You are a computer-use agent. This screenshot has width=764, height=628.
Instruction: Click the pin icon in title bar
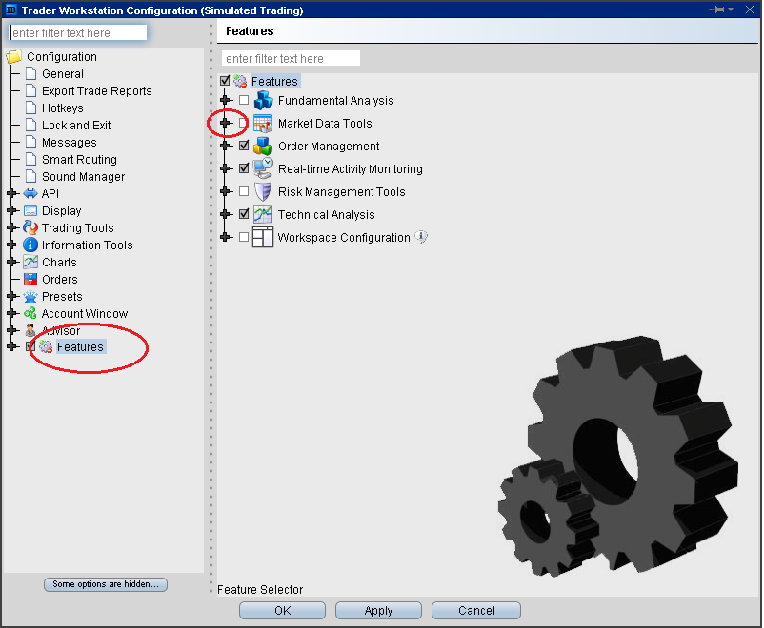pyautogui.click(x=717, y=10)
